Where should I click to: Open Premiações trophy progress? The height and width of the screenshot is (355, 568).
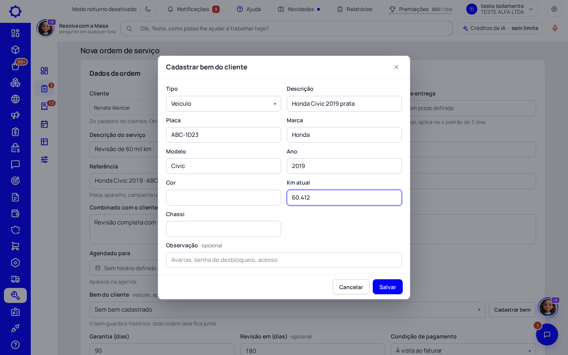click(420, 9)
